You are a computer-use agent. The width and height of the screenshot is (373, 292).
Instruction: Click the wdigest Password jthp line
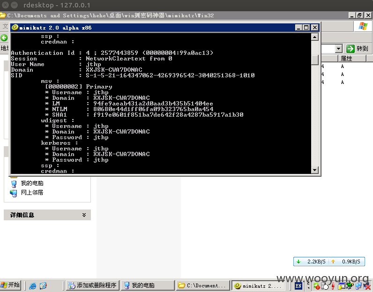(76, 137)
